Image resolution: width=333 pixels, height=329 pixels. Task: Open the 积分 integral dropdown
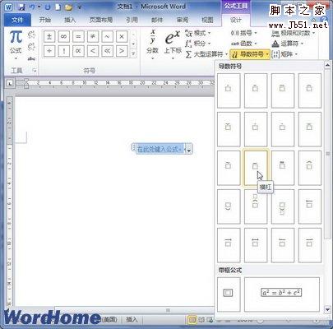[197, 44]
